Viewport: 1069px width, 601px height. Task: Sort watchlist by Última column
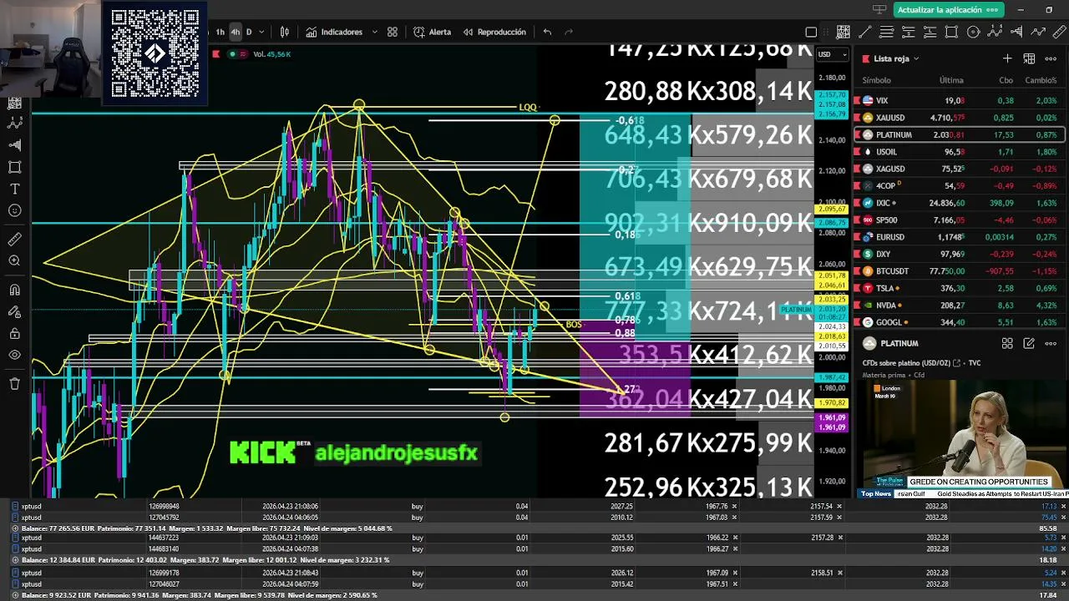(x=951, y=80)
